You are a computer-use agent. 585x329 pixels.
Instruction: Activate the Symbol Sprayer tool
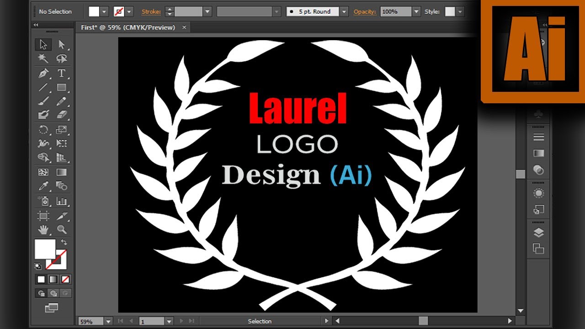point(43,201)
